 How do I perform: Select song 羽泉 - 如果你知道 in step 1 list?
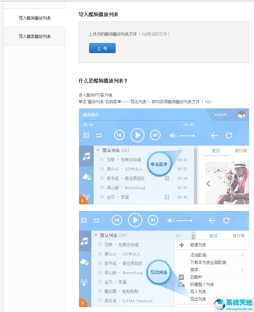(124, 160)
